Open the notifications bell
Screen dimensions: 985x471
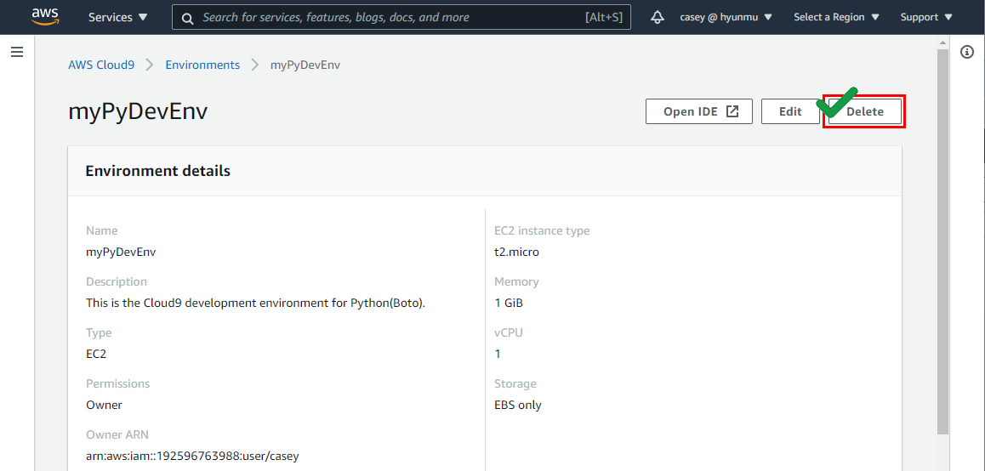tap(658, 18)
